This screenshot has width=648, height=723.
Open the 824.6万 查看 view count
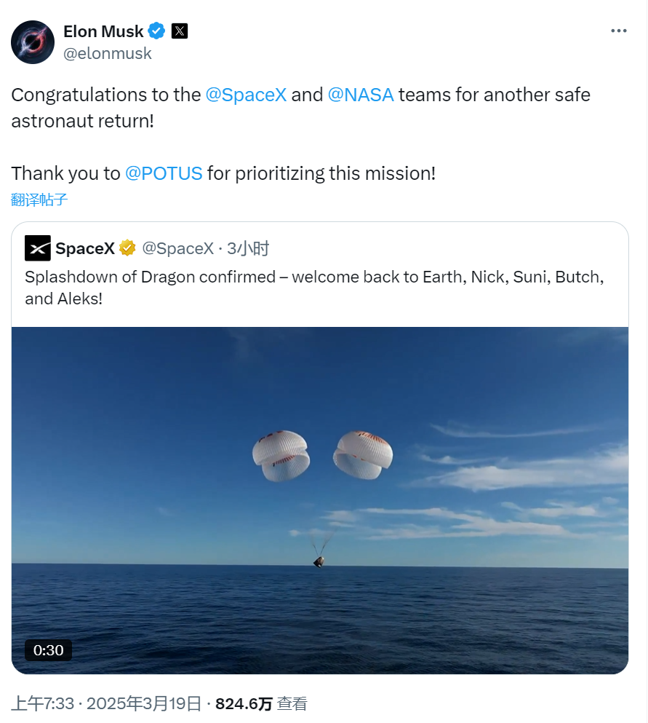tap(261, 703)
